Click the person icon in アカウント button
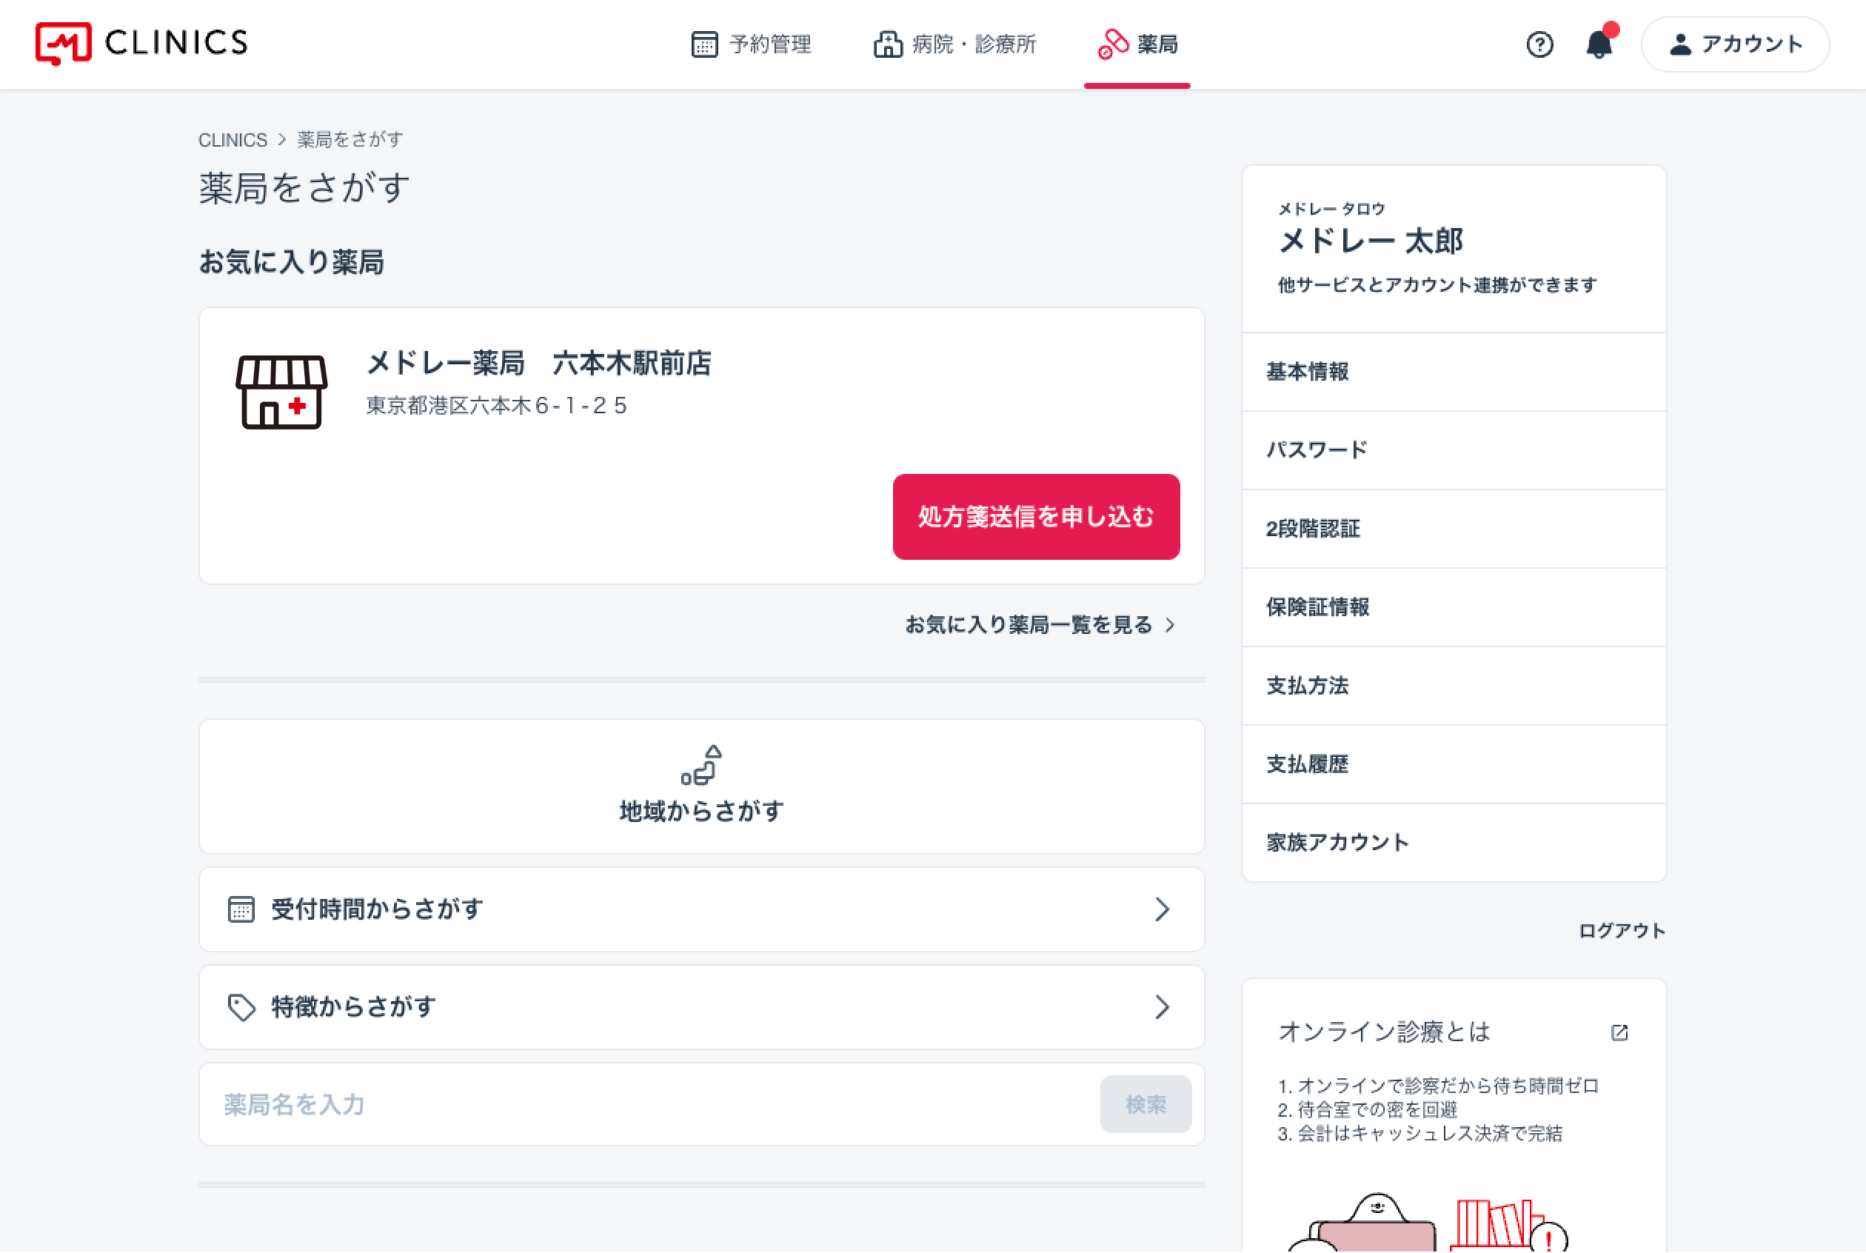The height and width of the screenshot is (1253, 1866). [x=1681, y=44]
